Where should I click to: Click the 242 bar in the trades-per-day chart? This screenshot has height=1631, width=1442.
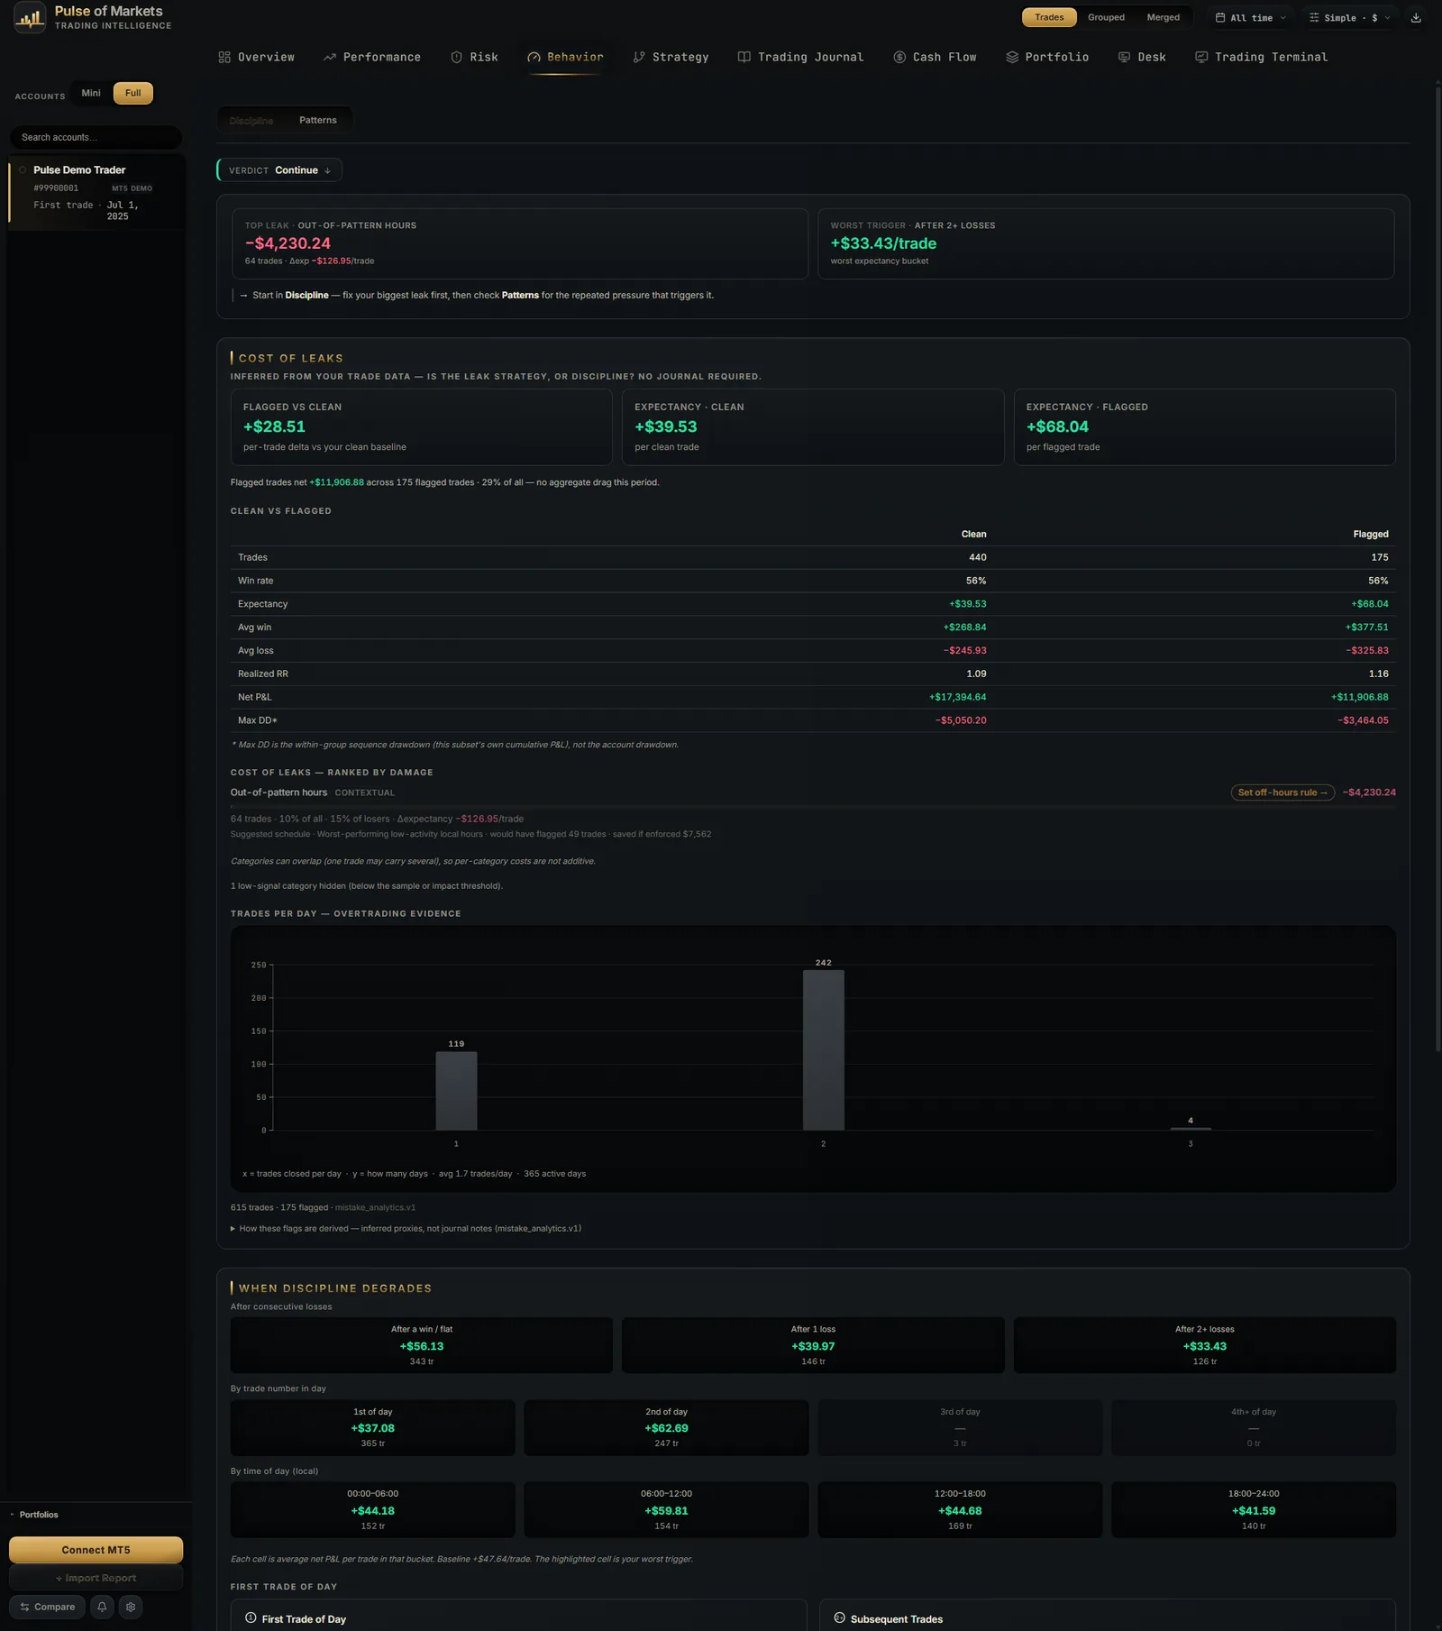click(823, 1049)
